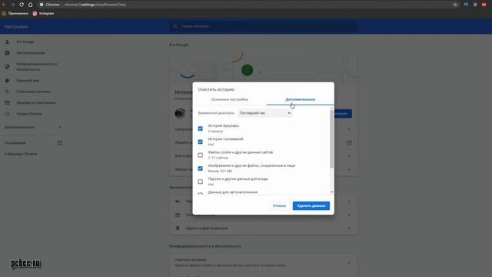Viewport: 492px width, 277px height.
Task: Open Конфиденциальность и безопасность shield icon
Action: pos(7,67)
